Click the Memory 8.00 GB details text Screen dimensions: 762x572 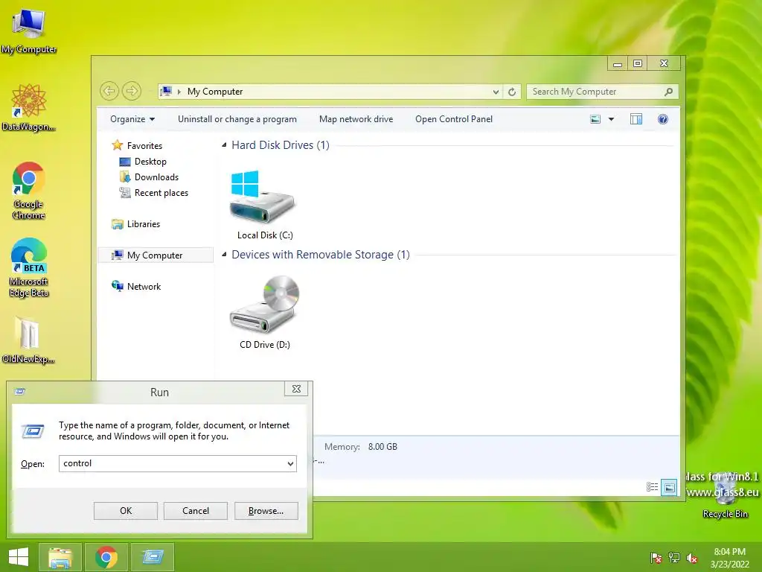(x=361, y=447)
